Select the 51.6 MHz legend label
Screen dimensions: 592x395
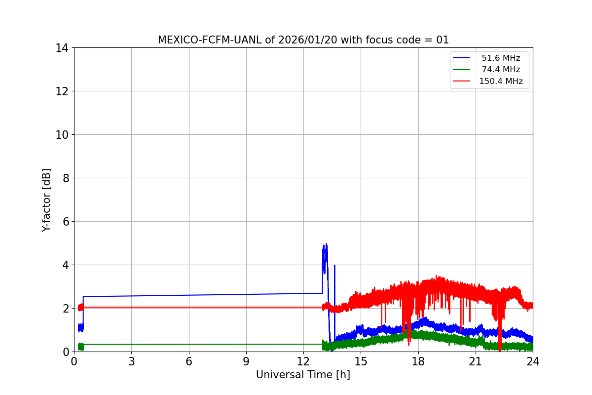501,58
